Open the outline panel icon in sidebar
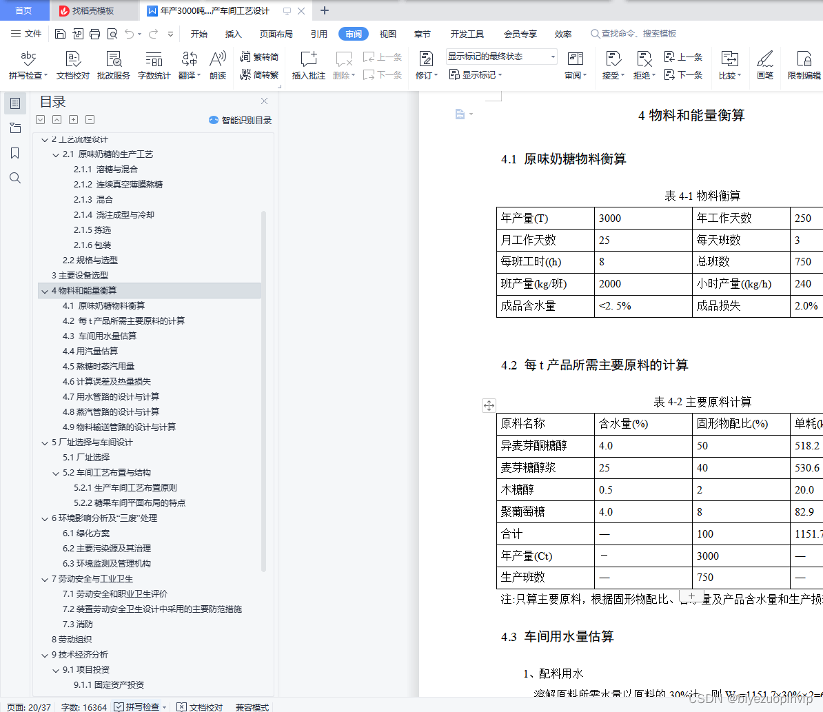Viewport: 823px width, 712px height. [x=15, y=103]
